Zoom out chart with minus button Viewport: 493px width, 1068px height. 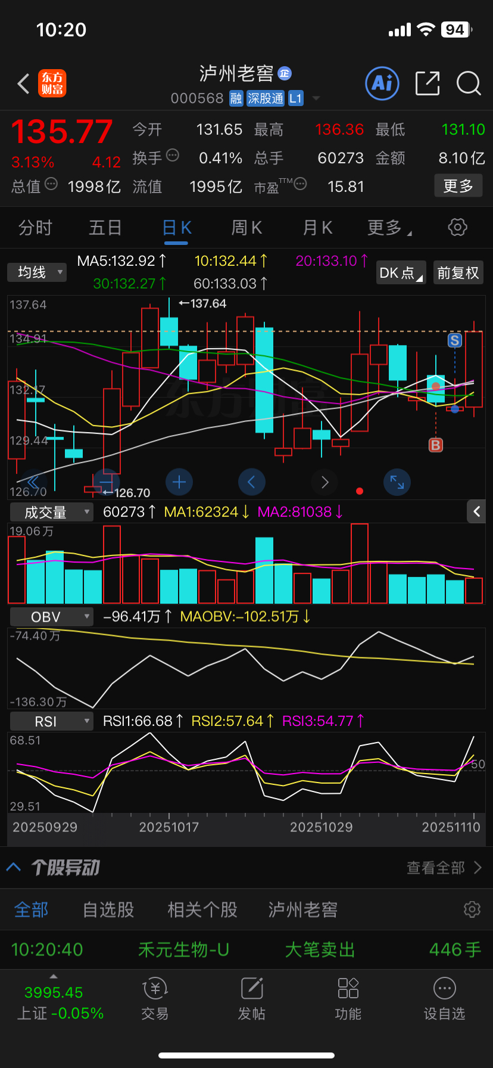click(107, 482)
